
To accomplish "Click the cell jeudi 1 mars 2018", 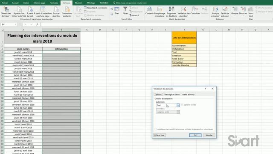I will pos(23,52).
